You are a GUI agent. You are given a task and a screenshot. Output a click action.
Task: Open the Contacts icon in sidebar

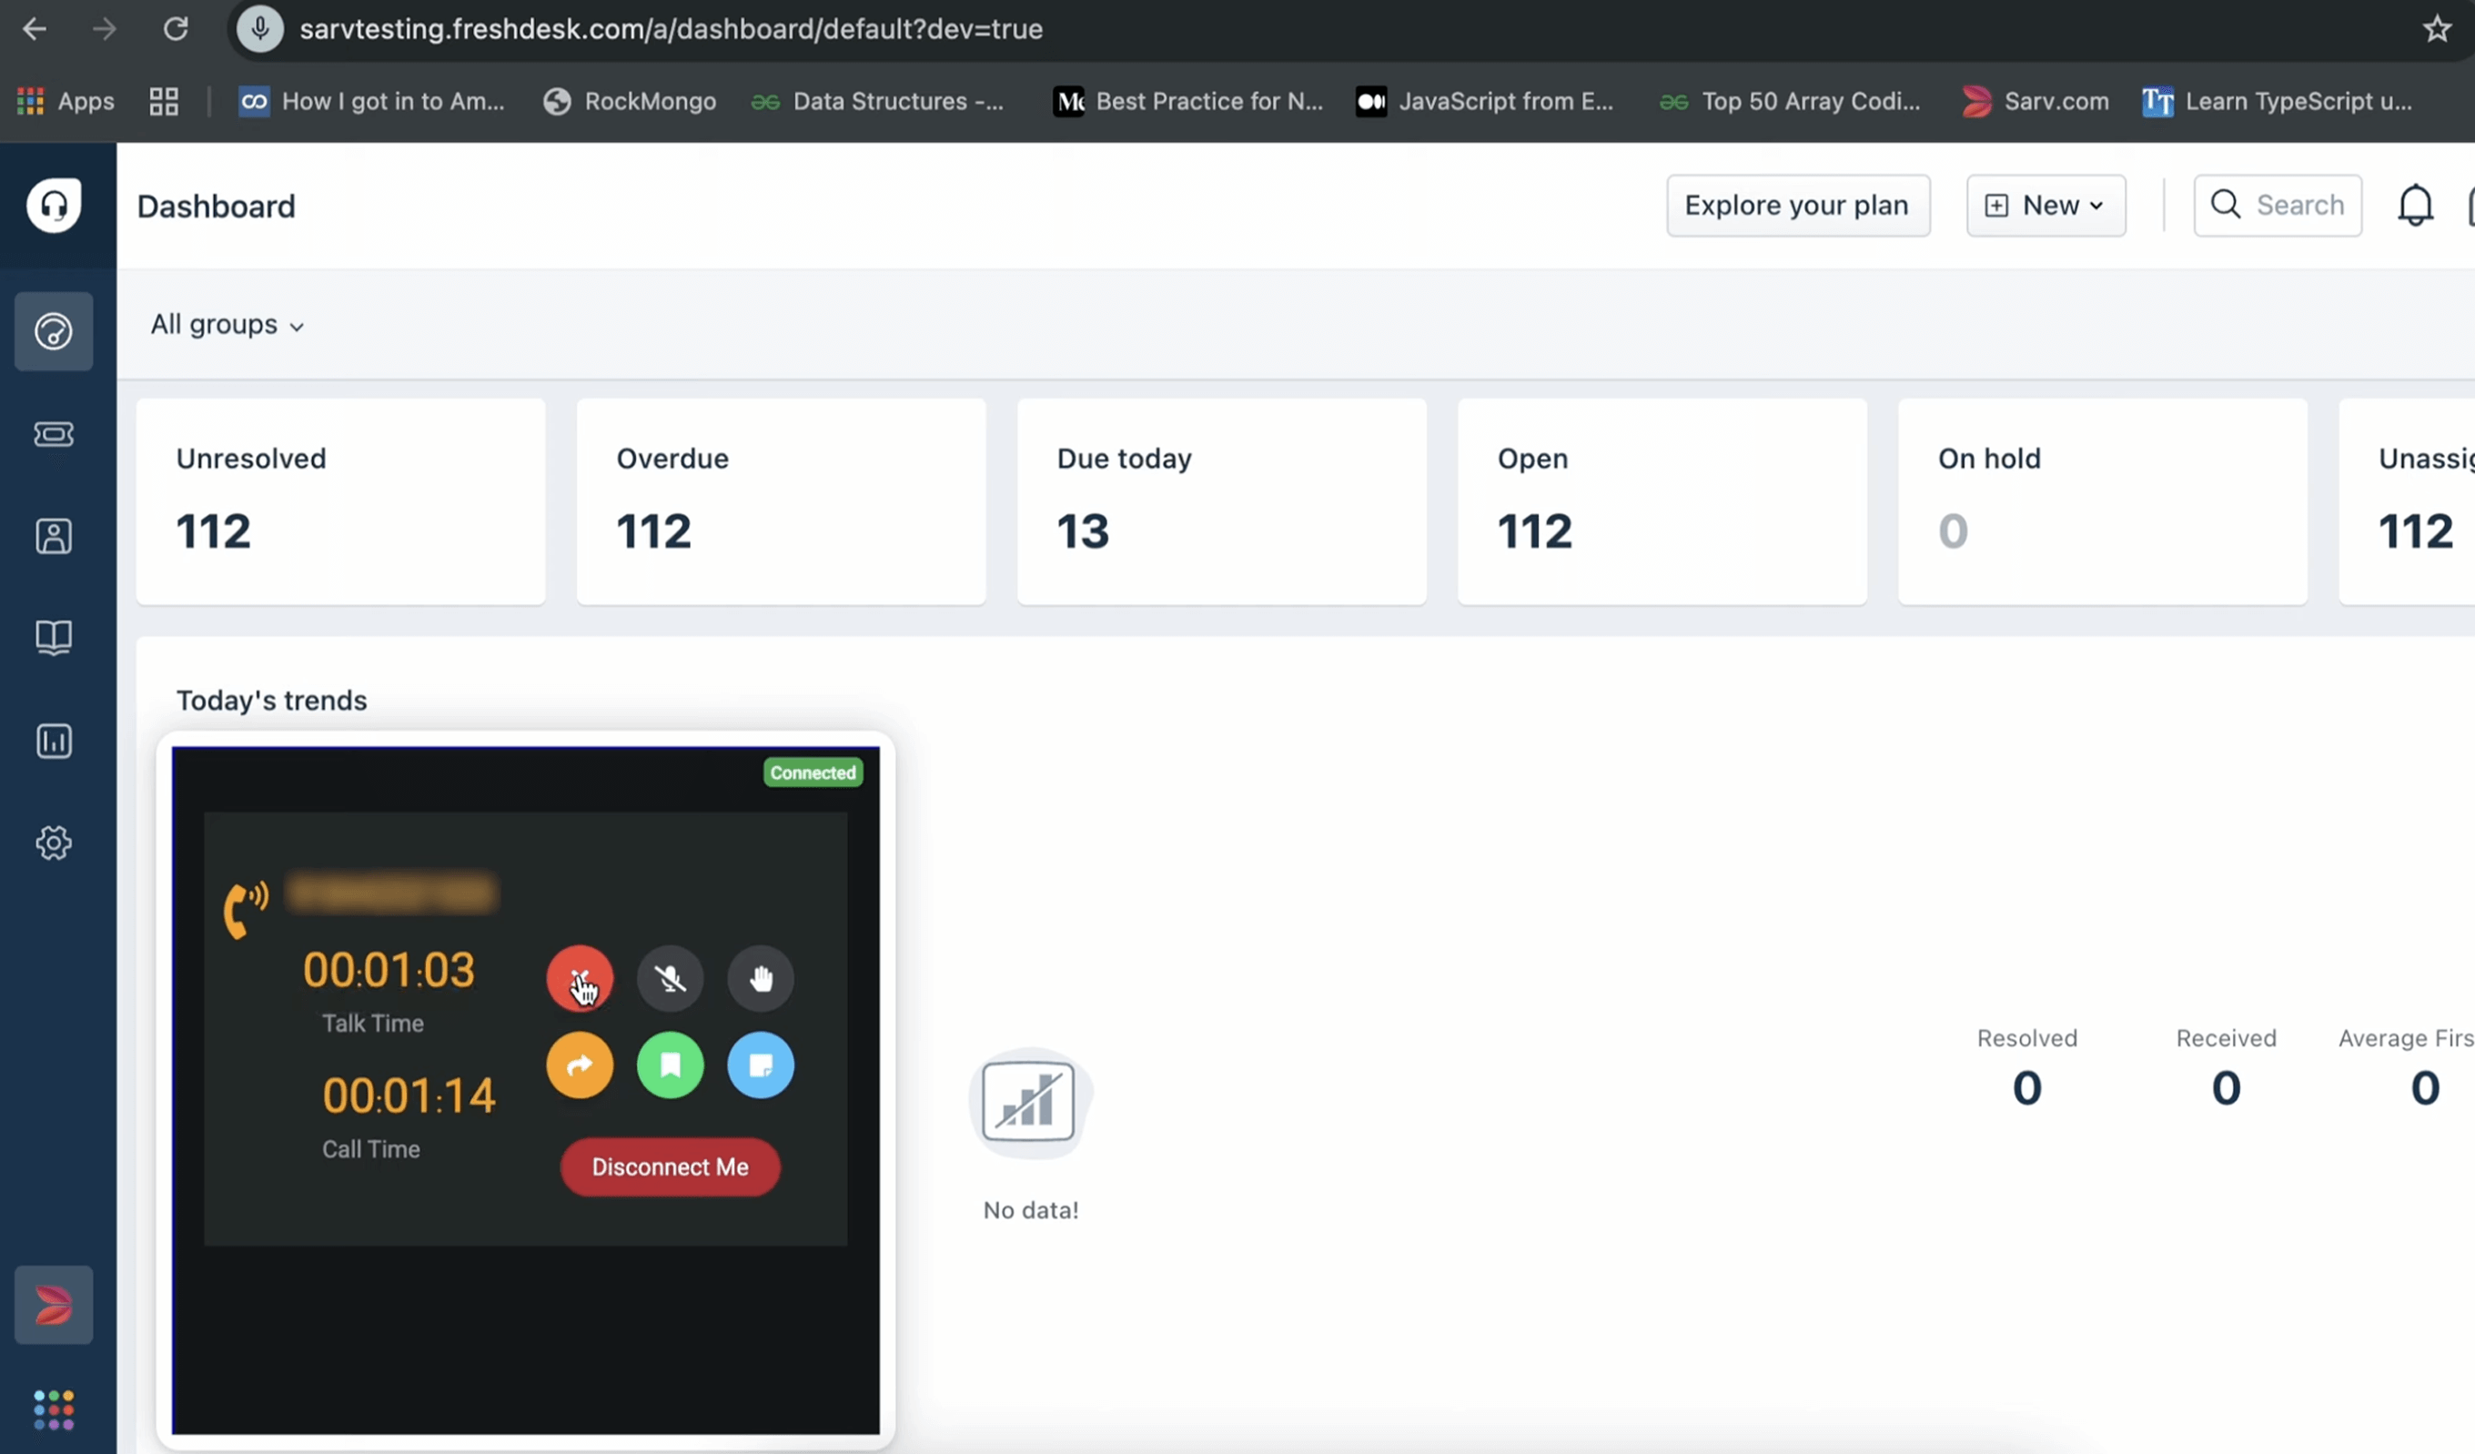(x=54, y=537)
